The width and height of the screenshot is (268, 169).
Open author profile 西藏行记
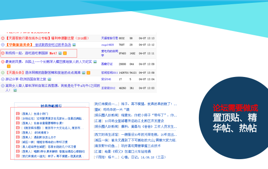click(x=107, y=64)
